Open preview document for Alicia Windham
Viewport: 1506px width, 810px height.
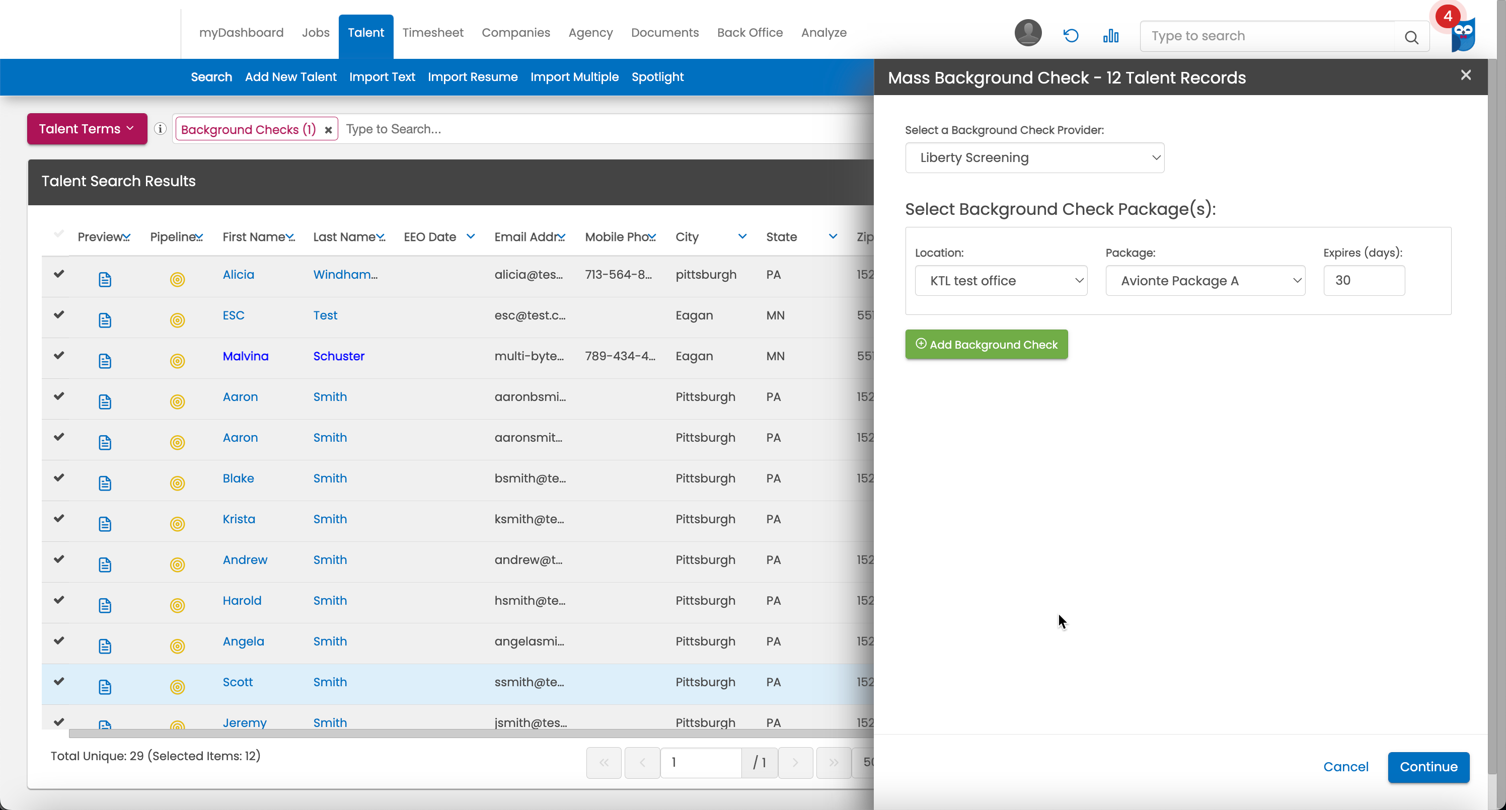point(105,279)
